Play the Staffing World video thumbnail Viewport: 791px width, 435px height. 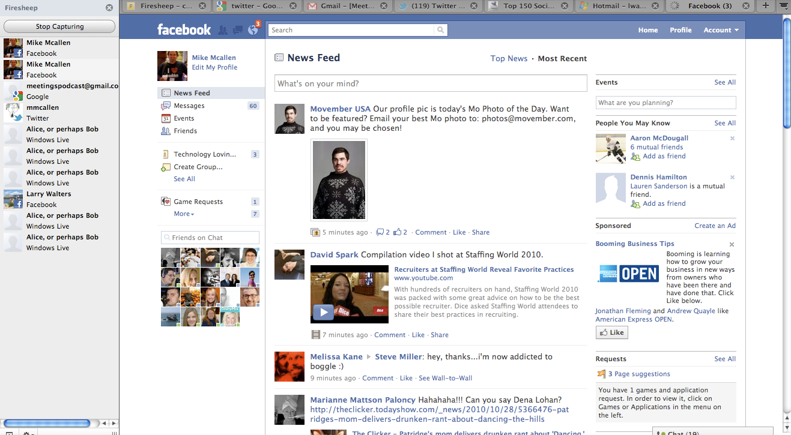[x=349, y=294]
